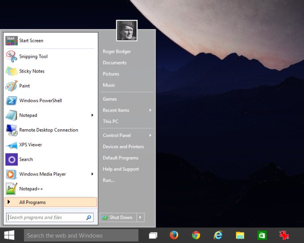Click the Search programs and files box
304x243 pixels.
46,217
